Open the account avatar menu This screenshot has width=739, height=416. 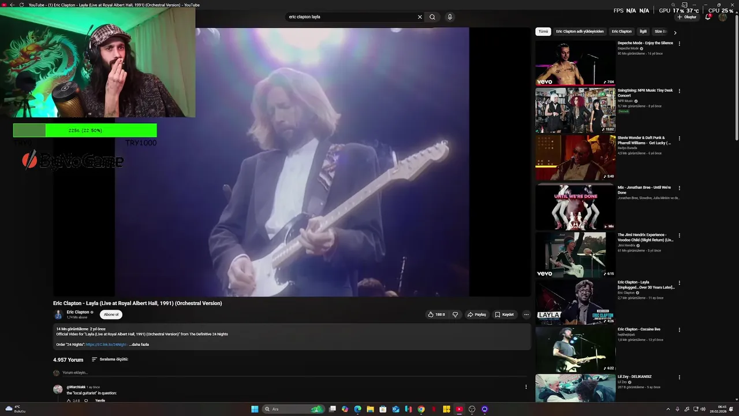coord(723,17)
